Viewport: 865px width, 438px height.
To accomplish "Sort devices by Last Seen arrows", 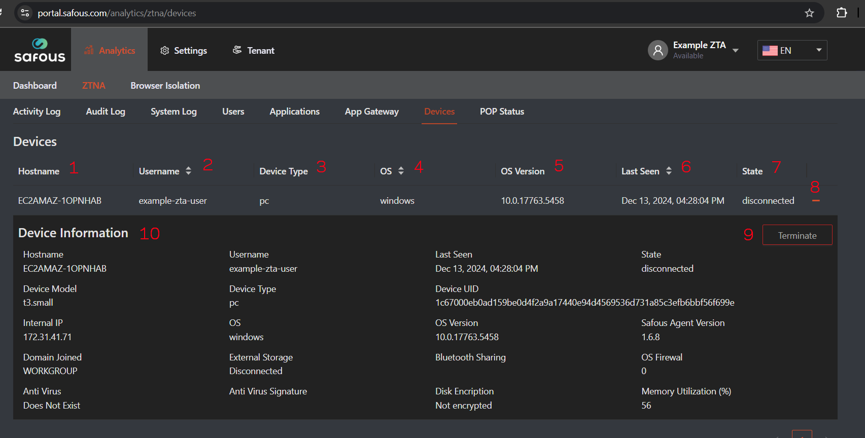I will tap(669, 171).
